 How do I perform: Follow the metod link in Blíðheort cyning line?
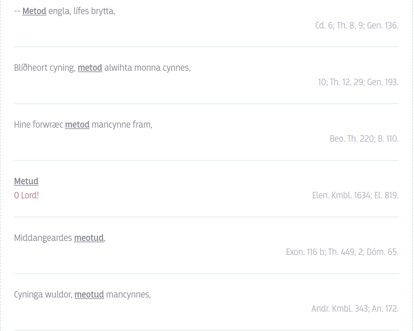click(x=90, y=68)
